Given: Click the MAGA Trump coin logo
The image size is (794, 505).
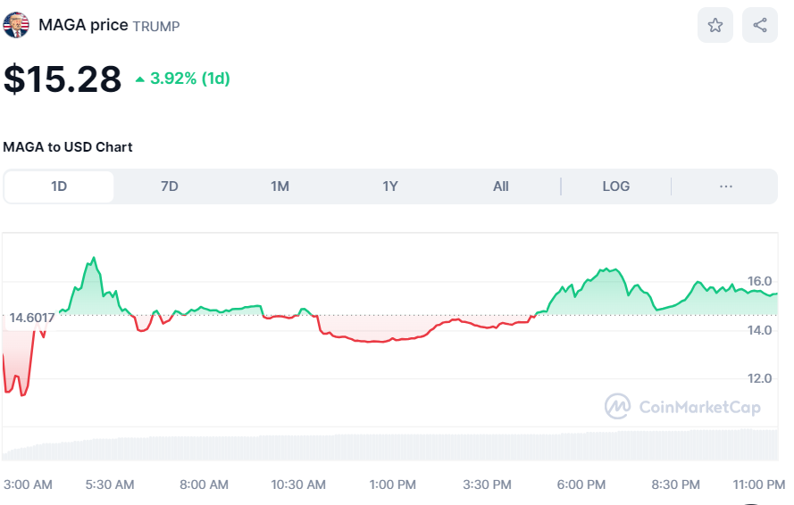Looking at the screenshot, I should [x=16, y=25].
